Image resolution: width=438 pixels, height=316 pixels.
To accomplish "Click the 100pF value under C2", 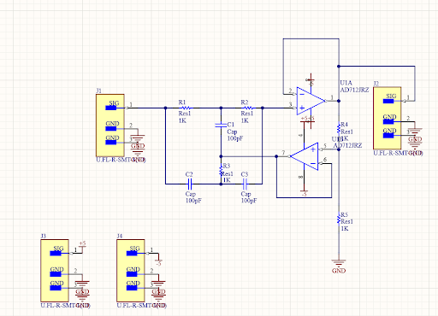I will click(x=193, y=201).
